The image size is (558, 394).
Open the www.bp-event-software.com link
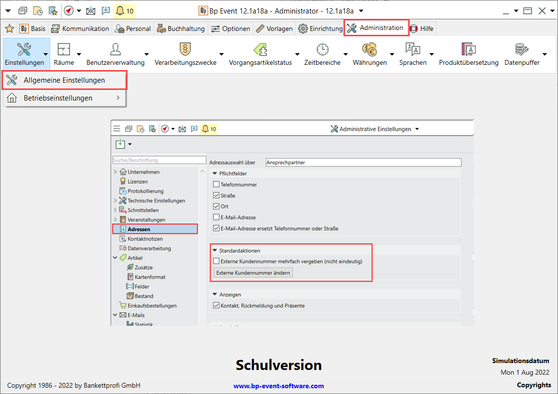[279, 386]
